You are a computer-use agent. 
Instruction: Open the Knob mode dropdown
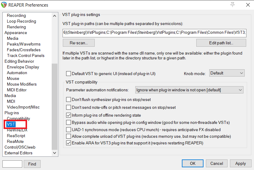227,73
